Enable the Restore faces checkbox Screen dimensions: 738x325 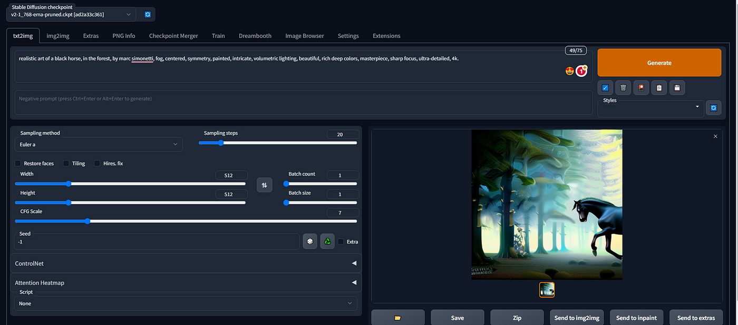tap(18, 164)
